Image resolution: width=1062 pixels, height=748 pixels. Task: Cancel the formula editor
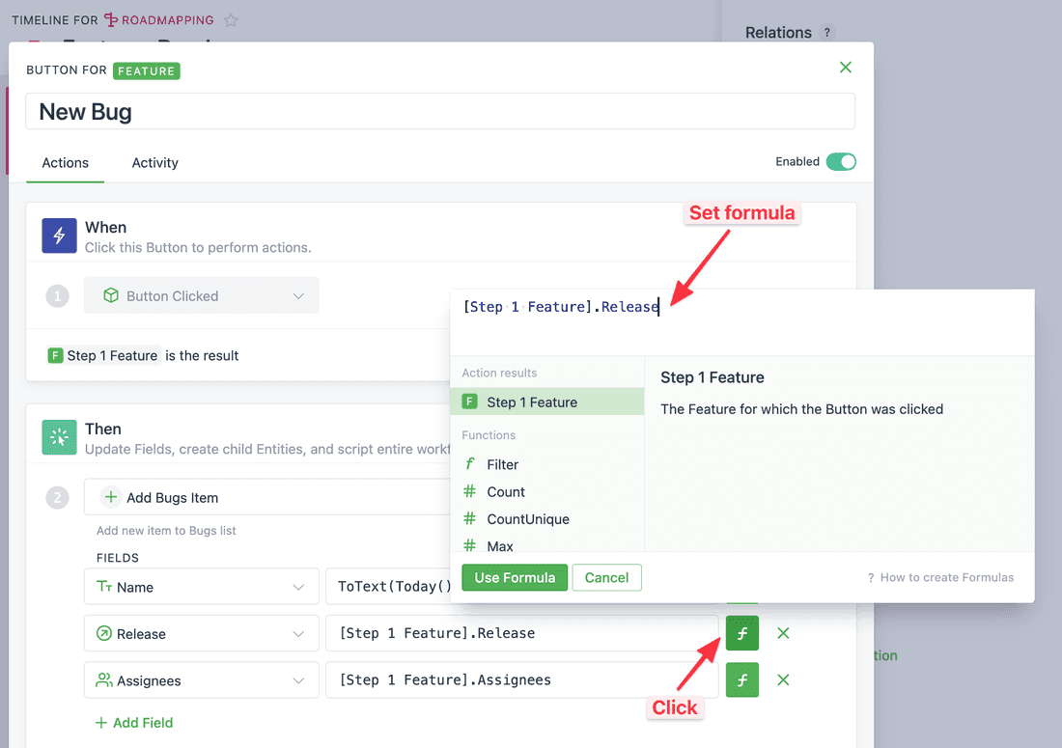point(606,577)
